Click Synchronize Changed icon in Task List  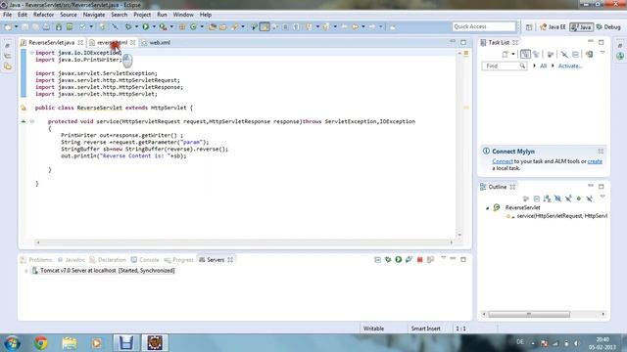point(589,54)
